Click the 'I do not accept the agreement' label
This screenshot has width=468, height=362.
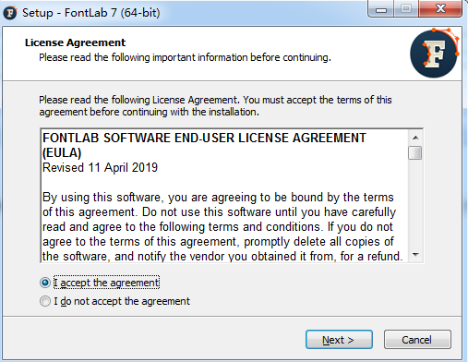tap(122, 301)
